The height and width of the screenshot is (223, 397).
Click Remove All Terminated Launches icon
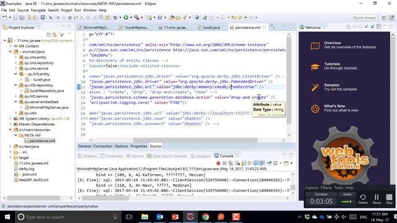230,163
